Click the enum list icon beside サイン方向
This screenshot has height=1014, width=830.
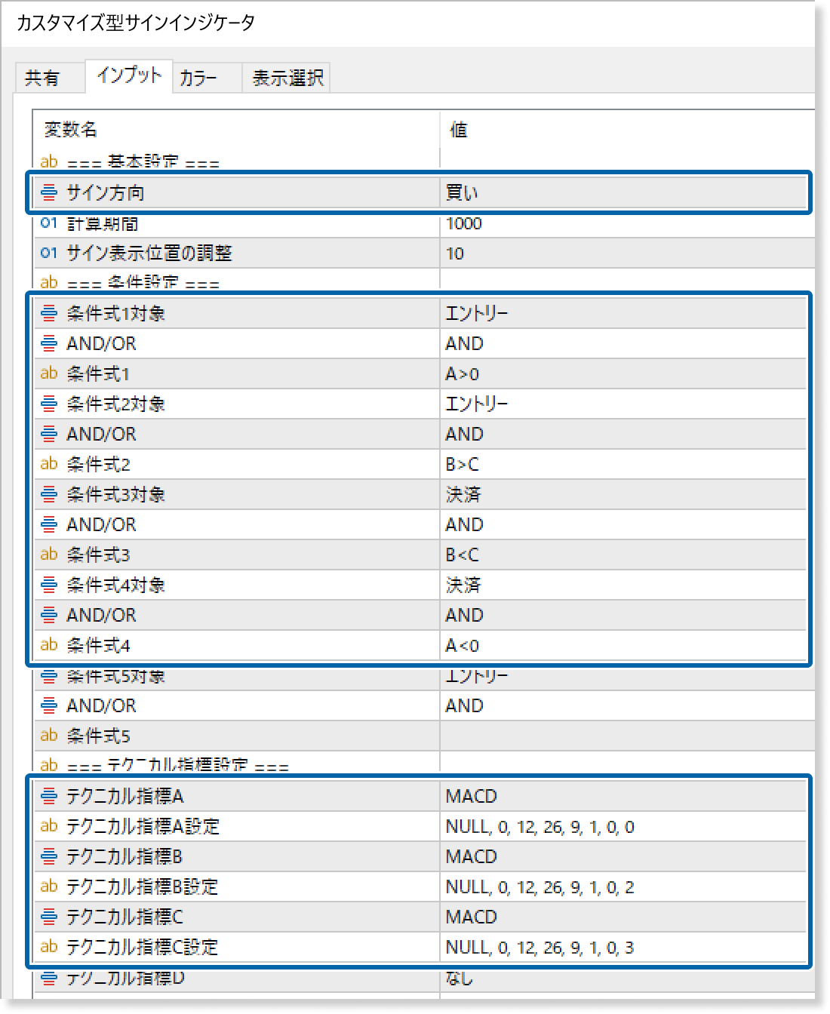(48, 192)
